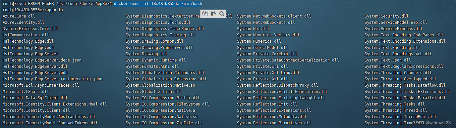The height and width of the screenshot is (128, 456).
Task: Click the file System.Drawing.Common.dll
Action: pos(154,41)
